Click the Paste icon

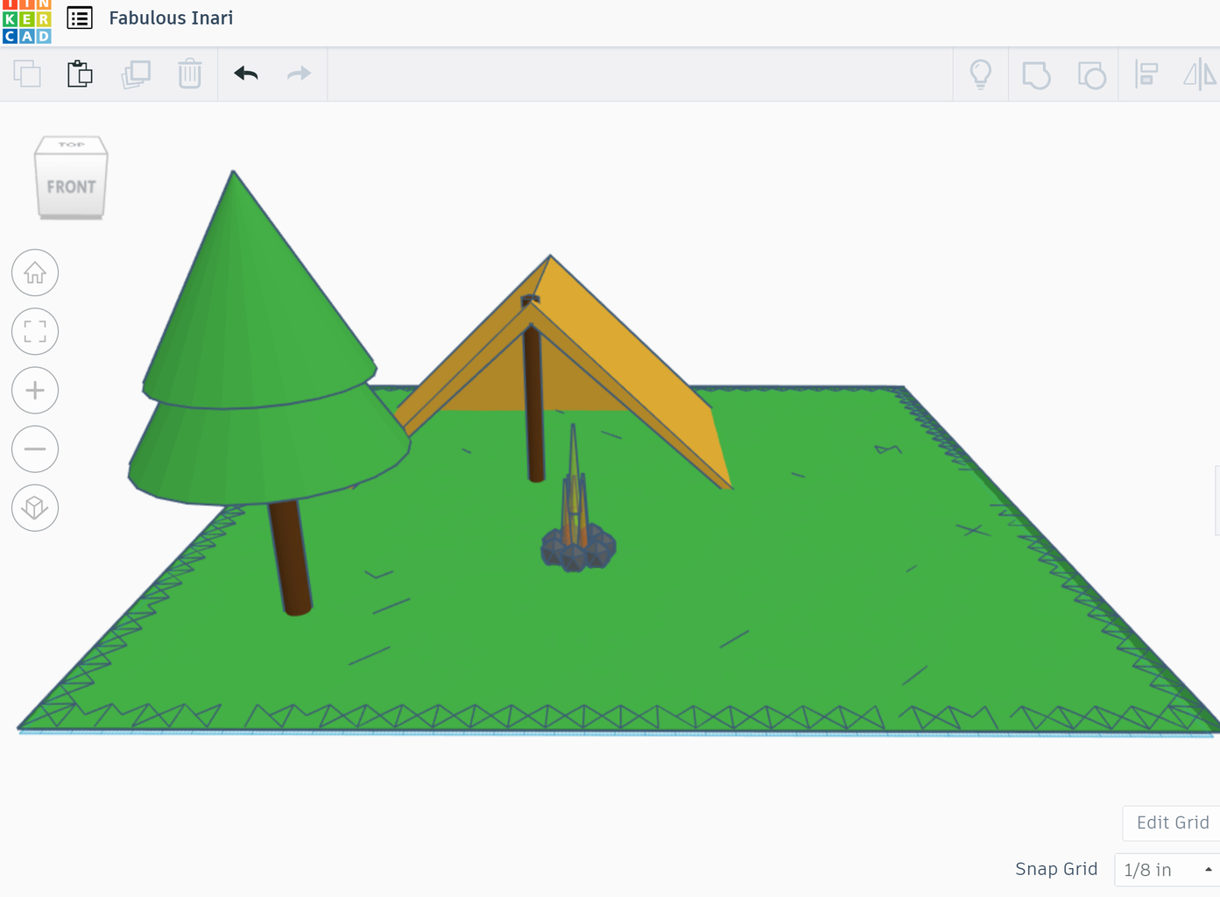[x=80, y=74]
